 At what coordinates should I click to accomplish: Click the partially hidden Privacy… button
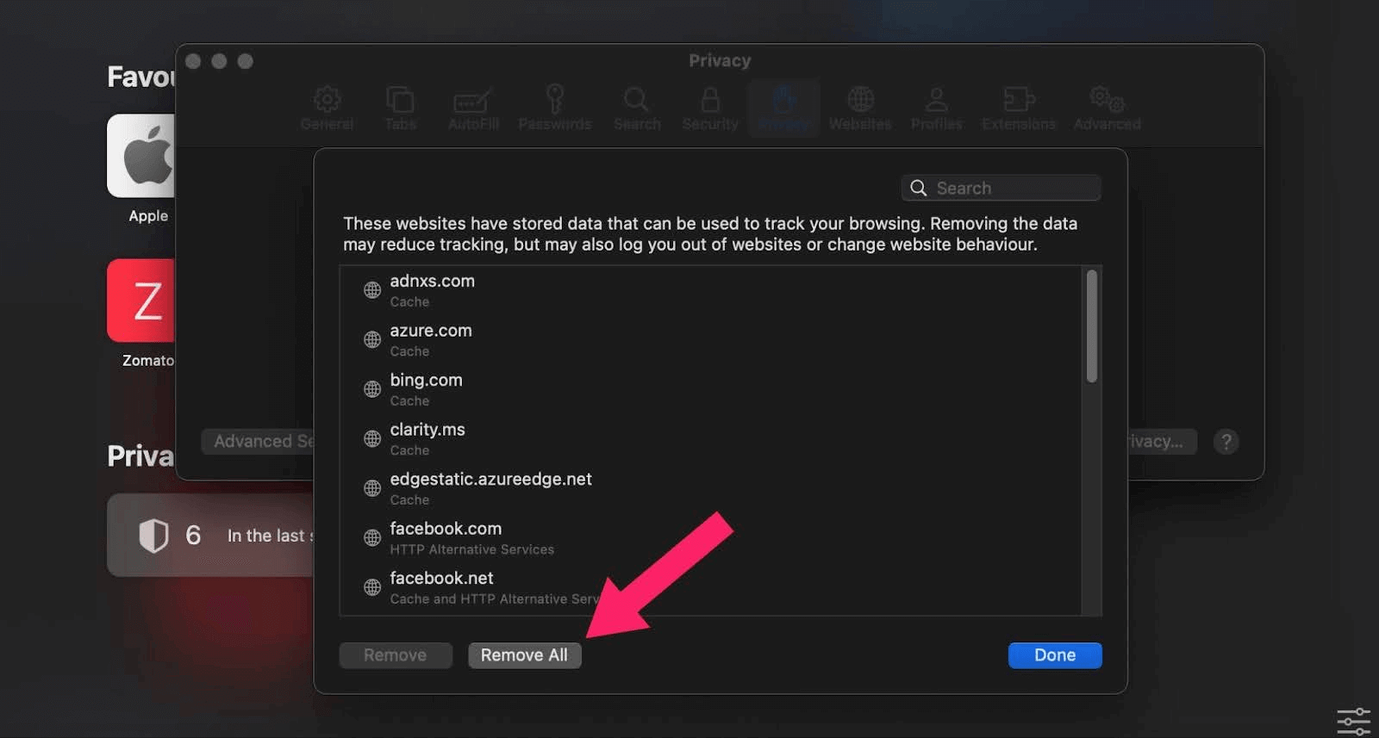(x=1162, y=442)
